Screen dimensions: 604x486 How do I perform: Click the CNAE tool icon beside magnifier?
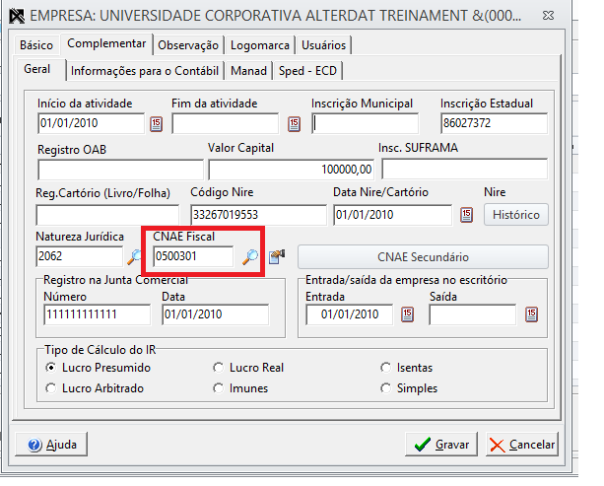tap(277, 256)
